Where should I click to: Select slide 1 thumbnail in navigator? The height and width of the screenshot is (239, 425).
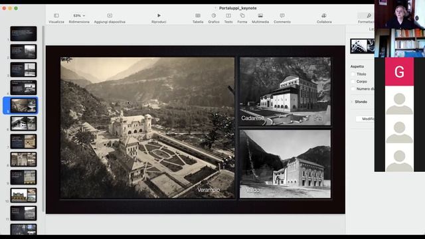tap(24, 34)
